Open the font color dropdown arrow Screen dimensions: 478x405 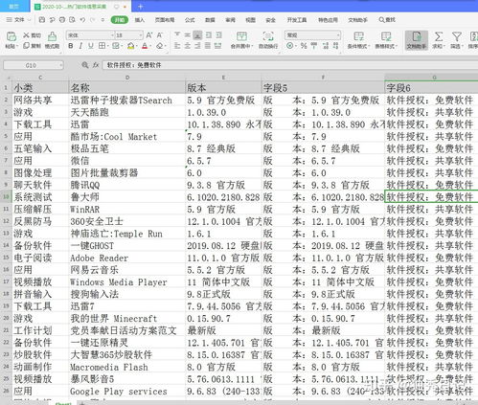(150, 46)
